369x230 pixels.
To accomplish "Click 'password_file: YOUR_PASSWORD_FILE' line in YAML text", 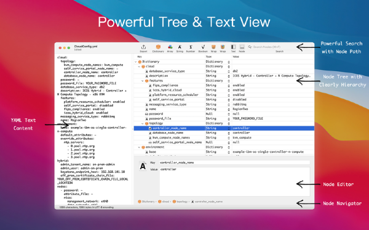I will 89,83.
